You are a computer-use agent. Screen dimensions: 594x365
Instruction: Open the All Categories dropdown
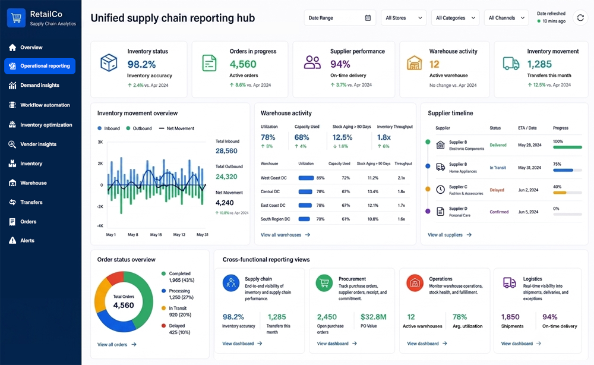pyautogui.click(x=456, y=18)
